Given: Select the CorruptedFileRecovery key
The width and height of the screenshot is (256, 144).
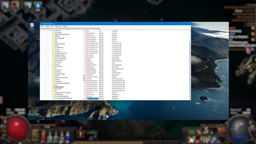Looking at the screenshot, I should click(61, 53).
